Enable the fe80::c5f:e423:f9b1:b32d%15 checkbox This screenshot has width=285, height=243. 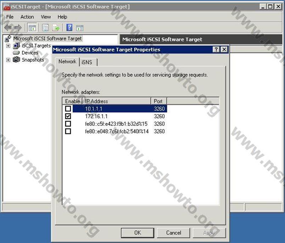coord(68,124)
